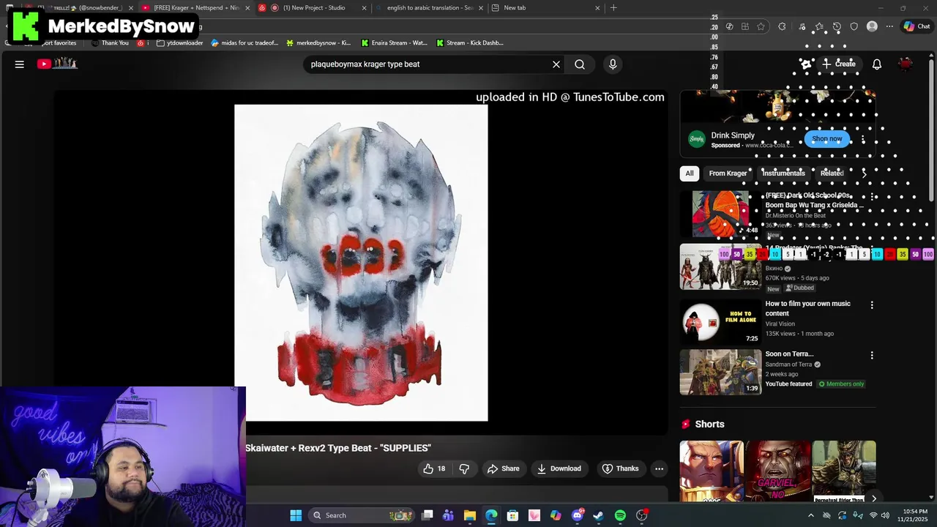Start voice search with the microphone
The image size is (937, 527).
tap(613, 64)
